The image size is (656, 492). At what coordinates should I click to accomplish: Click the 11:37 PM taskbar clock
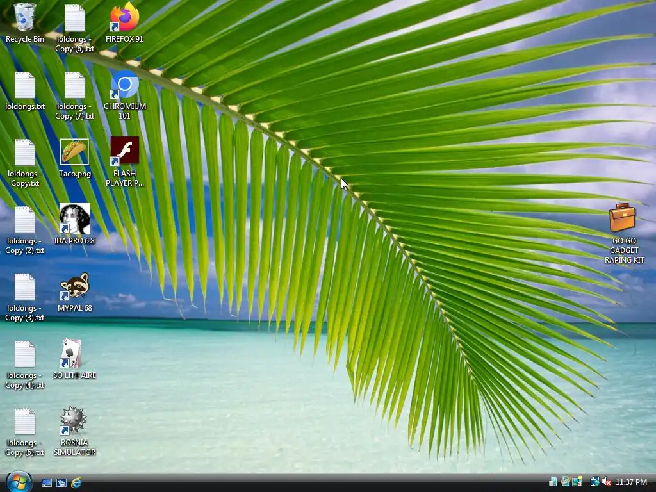[631, 482]
